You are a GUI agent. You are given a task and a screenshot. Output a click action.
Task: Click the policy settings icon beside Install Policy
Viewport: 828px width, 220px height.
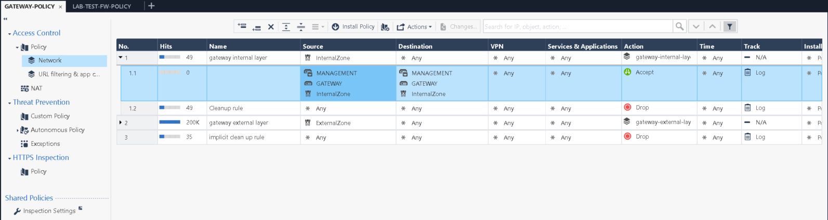385,26
